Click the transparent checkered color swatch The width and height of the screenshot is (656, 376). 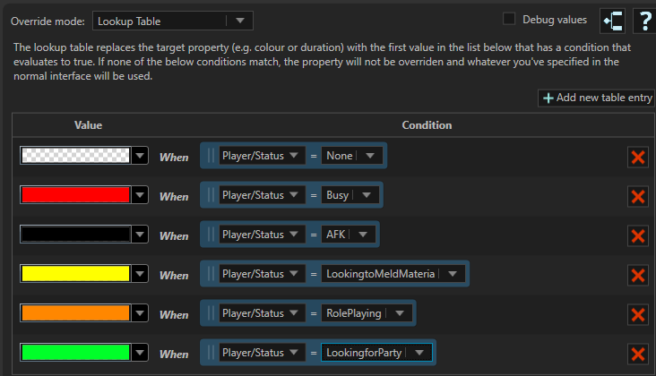pyautogui.click(x=75, y=156)
